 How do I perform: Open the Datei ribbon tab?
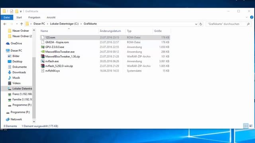pos(7,17)
